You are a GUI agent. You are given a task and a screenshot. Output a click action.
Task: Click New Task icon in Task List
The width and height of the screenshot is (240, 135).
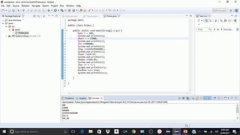pos(199,21)
